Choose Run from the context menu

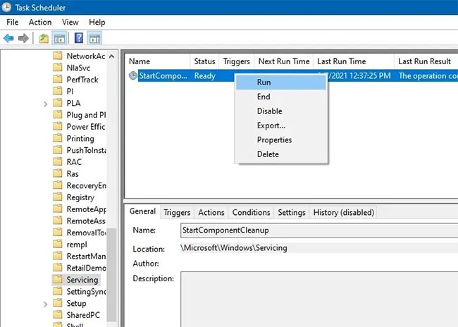point(264,82)
